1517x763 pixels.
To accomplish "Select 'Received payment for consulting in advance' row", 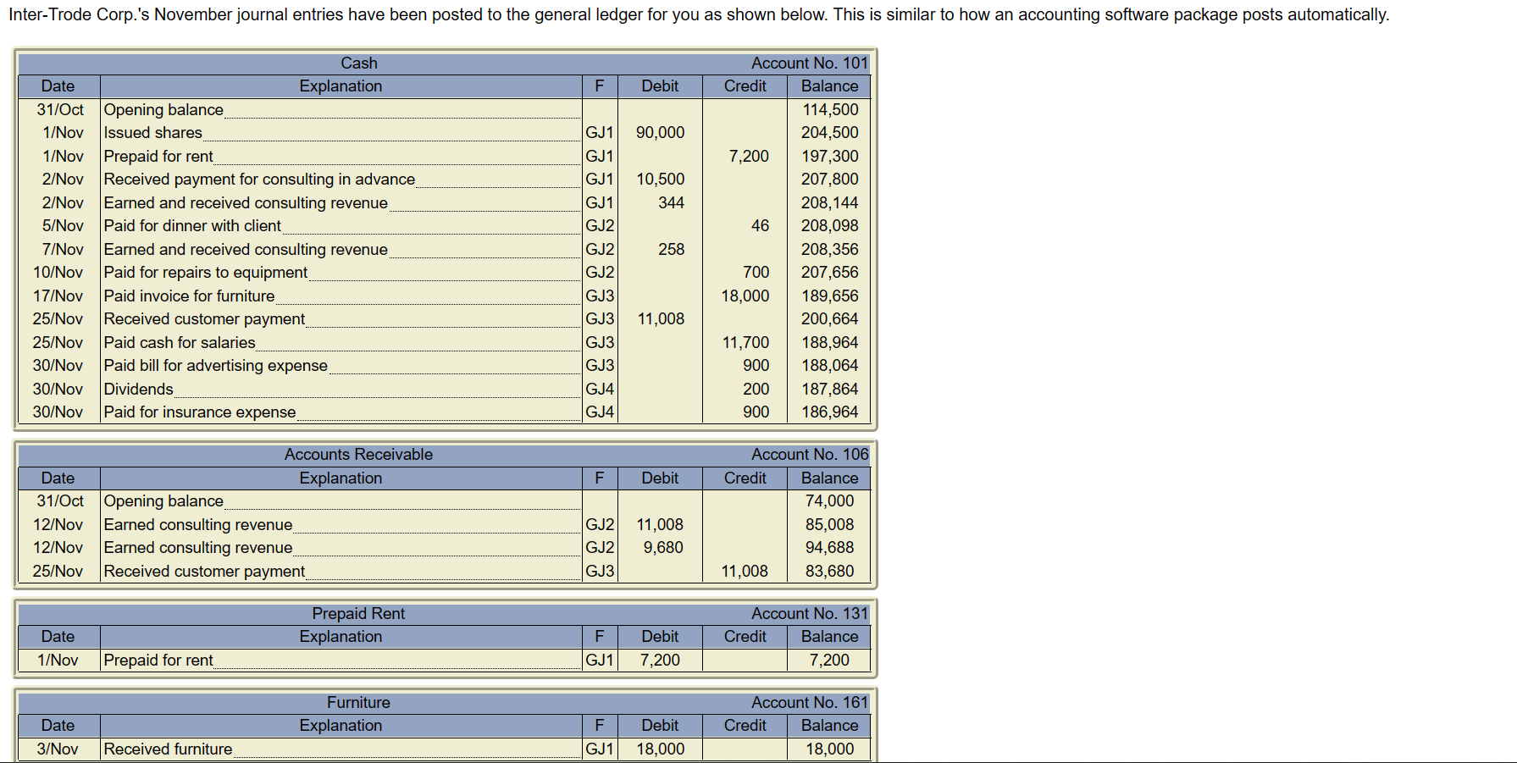I will [x=259, y=180].
